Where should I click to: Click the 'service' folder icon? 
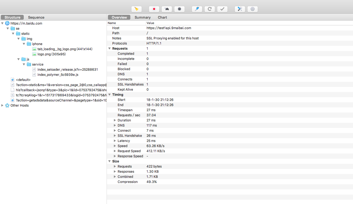tap(29, 64)
